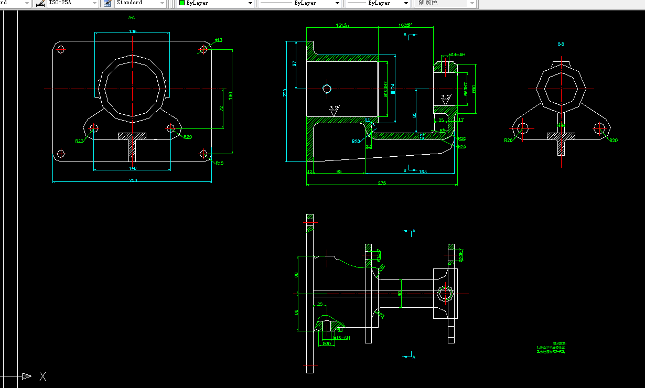Select the A-A section view label

point(132,17)
